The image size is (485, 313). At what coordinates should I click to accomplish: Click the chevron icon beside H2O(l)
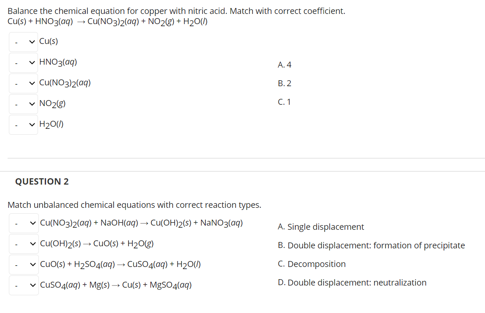coord(31,124)
